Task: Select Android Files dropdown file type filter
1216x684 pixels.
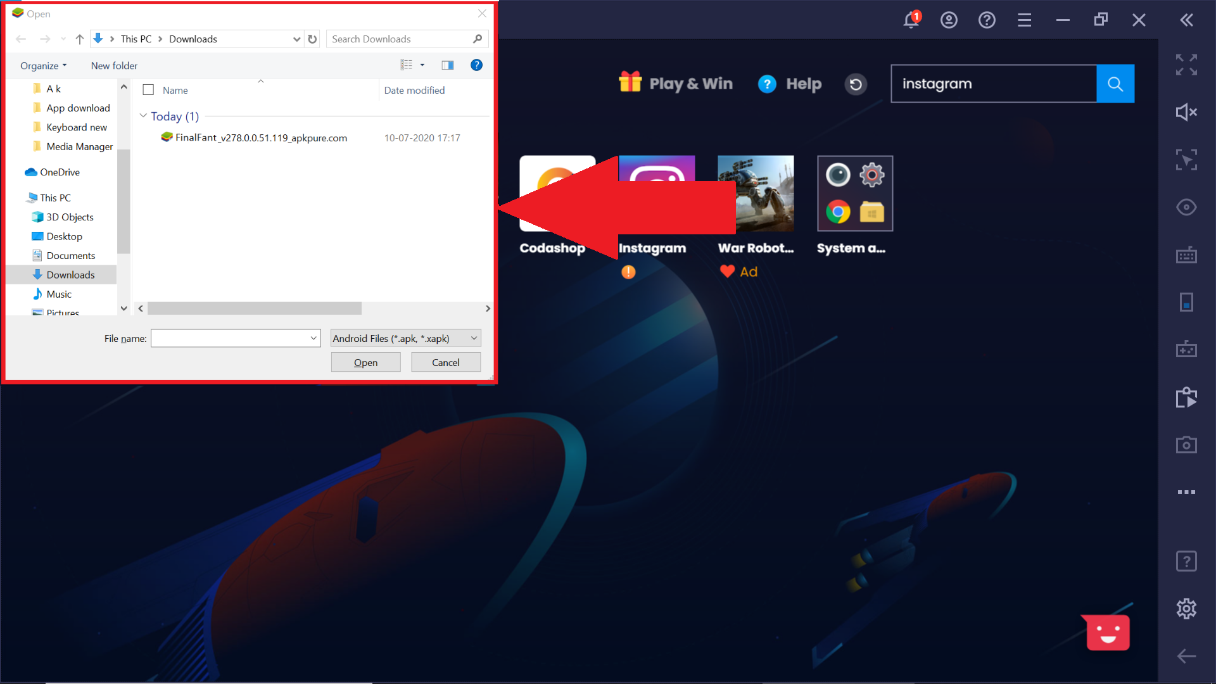Action: pyautogui.click(x=405, y=338)
